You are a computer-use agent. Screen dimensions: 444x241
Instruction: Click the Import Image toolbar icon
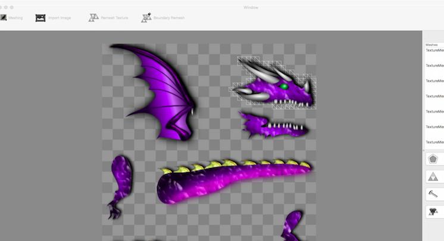[40, 18]
